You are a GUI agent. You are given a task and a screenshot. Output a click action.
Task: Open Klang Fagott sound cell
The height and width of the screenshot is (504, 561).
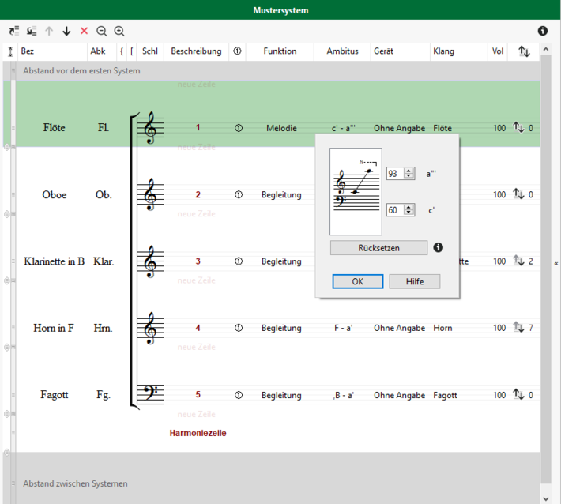click(x=445, y=395)
